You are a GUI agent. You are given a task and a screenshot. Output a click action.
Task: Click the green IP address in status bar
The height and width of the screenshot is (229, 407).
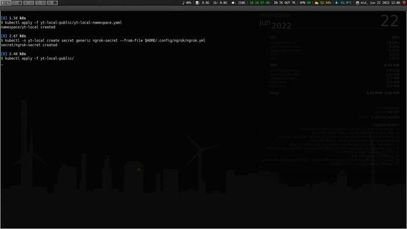coord(259,3)
